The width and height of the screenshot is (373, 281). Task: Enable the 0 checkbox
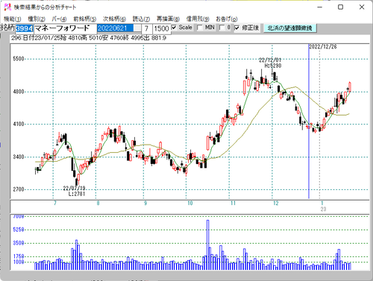[x=222, y=28]
